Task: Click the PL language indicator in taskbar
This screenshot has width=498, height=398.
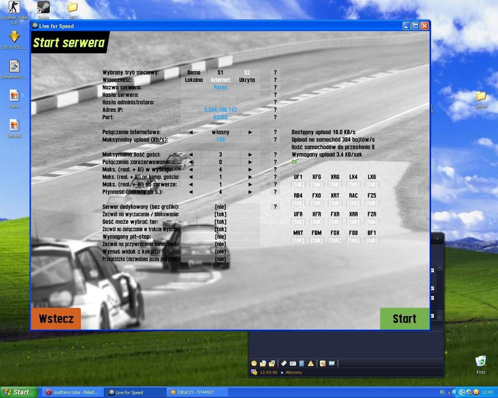Action: coord(442,392)
